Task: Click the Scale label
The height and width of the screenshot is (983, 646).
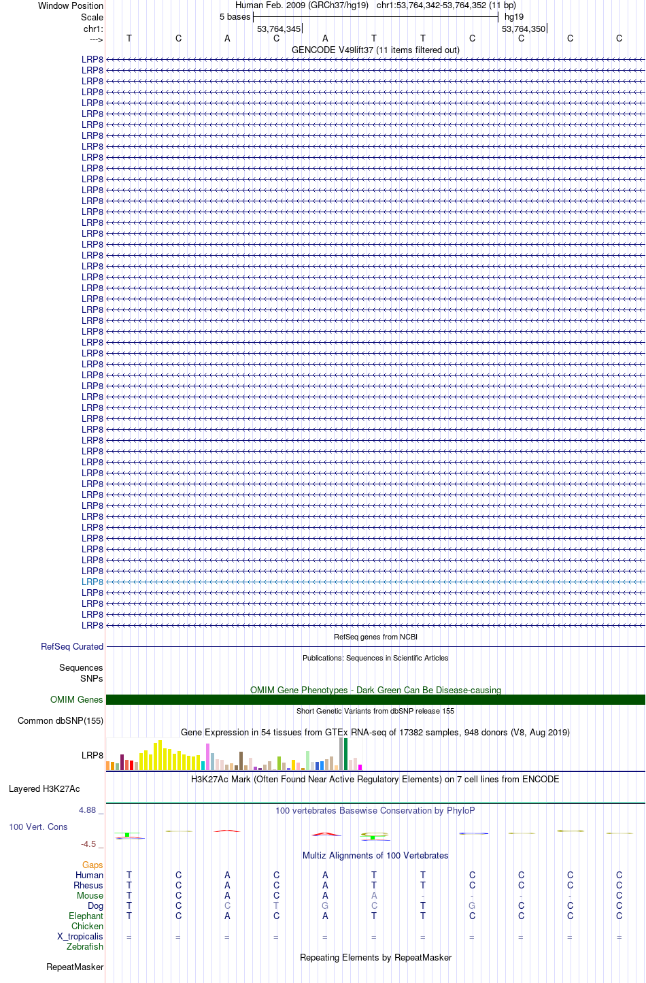Action: point(92,17)
